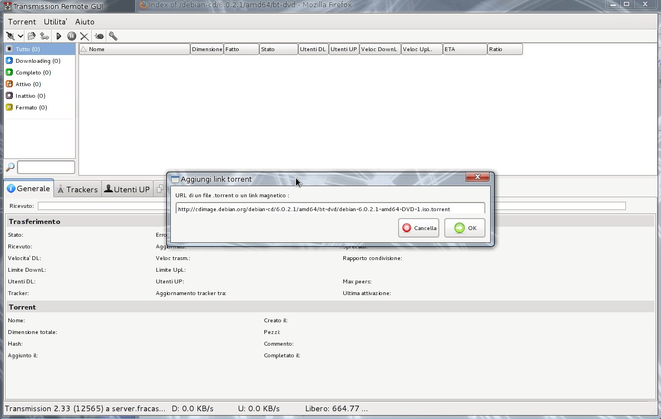Sort by the Stato column header

pos(279,49)
